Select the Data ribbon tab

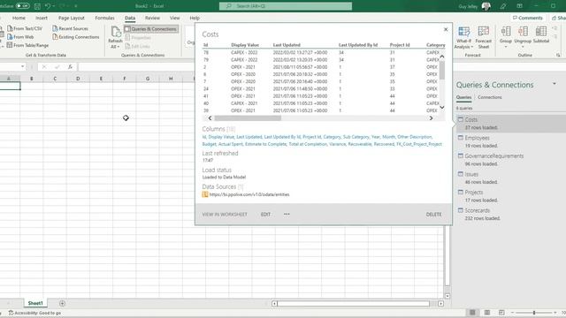[130, 18]
